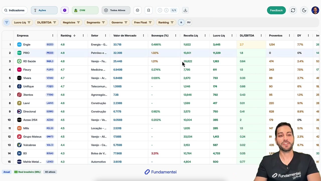Click the Feedback button
Viewport: 321px width, 181px height.
[276, 10]
